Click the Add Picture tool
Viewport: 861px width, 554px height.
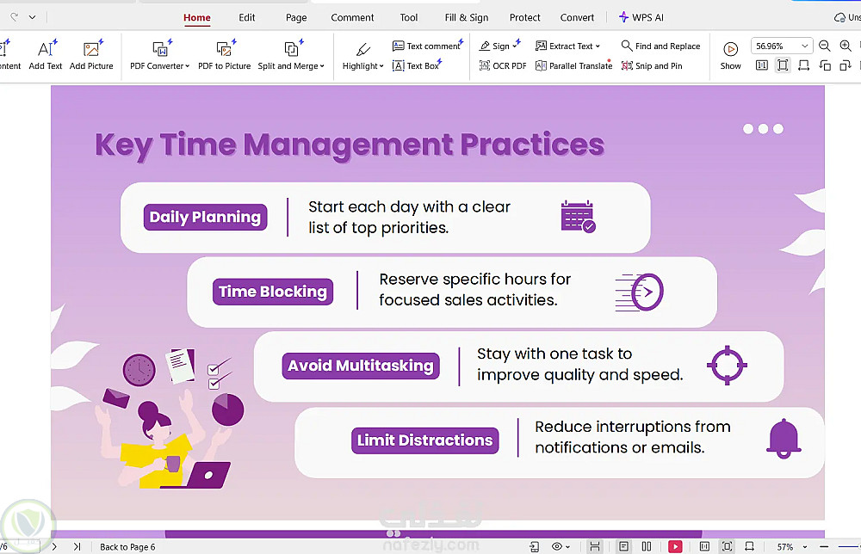pyautogui.click(x=91, y=55)
